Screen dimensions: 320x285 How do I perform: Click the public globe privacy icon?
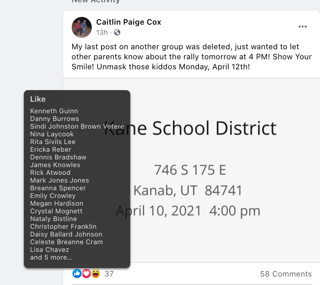[x=117, y=32]
